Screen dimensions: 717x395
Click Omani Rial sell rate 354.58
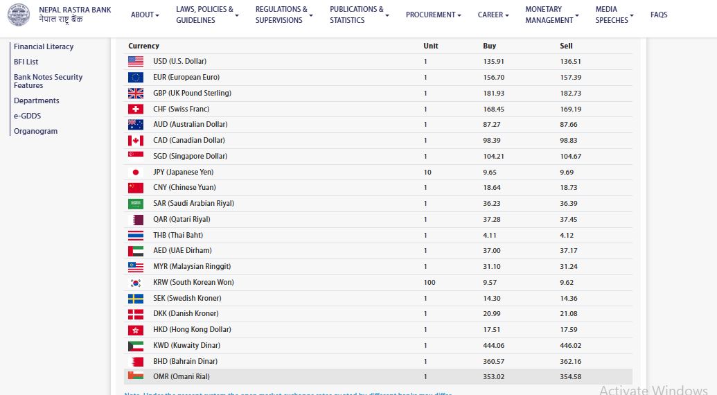570,377
